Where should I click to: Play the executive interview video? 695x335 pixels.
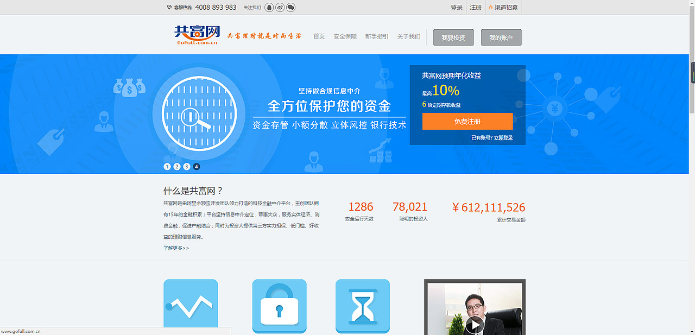pyautogui.click(x=475, y=324)
